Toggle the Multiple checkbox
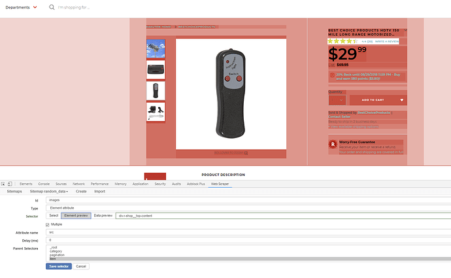Screen dimensions: 451x278 click(x=48, y=224)
